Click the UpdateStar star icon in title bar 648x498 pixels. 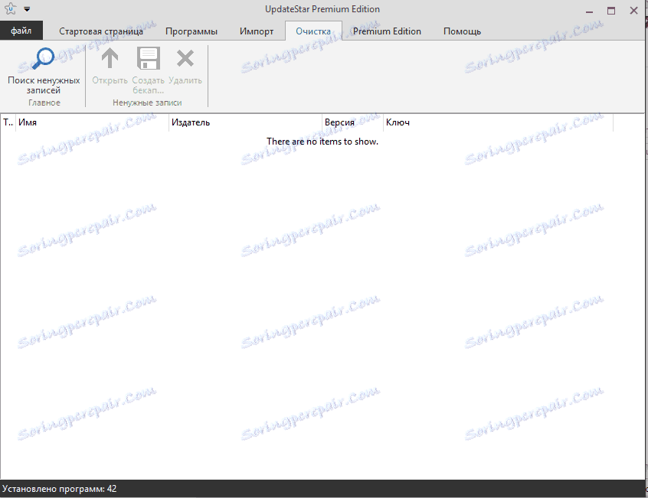click(x=10, y=8)
